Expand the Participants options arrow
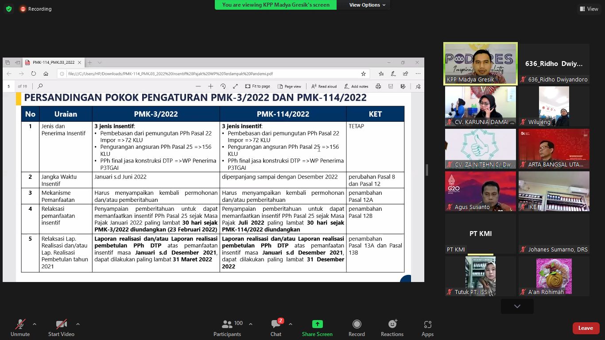Viewport: 605px width, 340px height. [251, 324]
